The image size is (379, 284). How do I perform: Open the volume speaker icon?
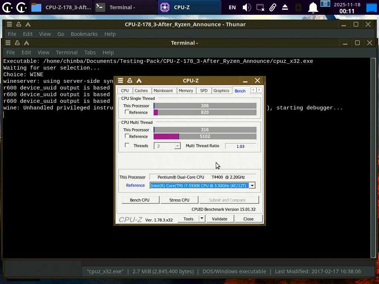click(247, 7)
